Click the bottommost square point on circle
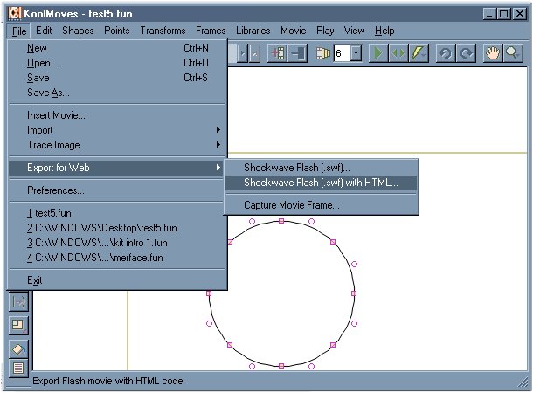Viewport: 533px width, 393px height. [x=281, y=366]
